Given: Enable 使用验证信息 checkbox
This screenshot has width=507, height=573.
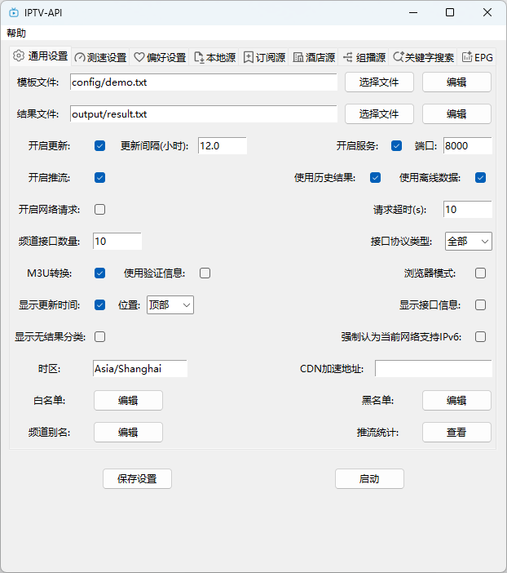Looking at the screenshot, I should click(205, 273).
